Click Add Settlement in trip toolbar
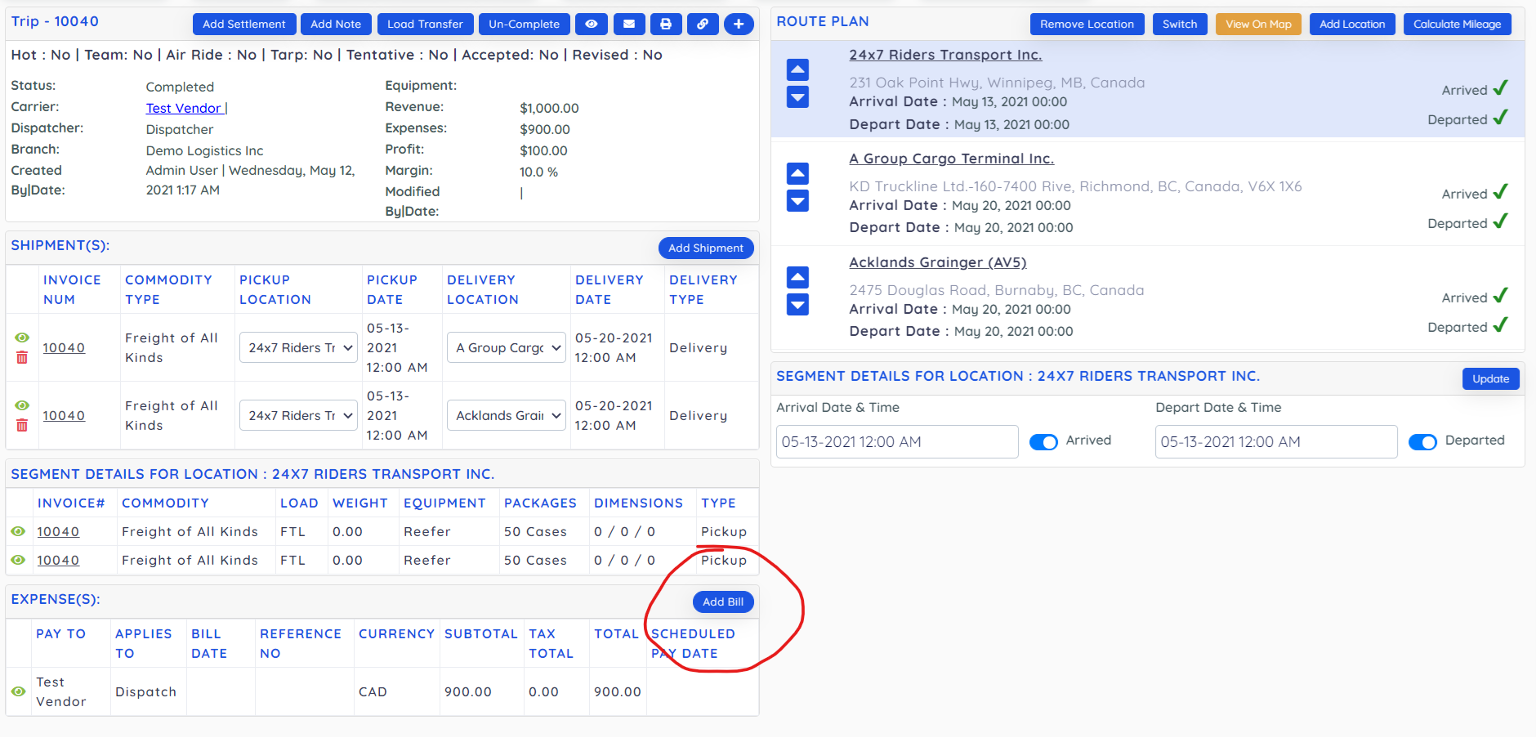Screen dimensions: 1536x738 (243, 25)
